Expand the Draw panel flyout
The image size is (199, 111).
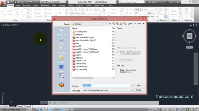coord(16,20)
